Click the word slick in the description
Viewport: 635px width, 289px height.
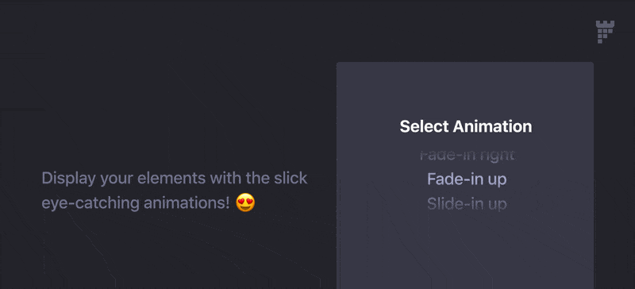pos(291,179)
